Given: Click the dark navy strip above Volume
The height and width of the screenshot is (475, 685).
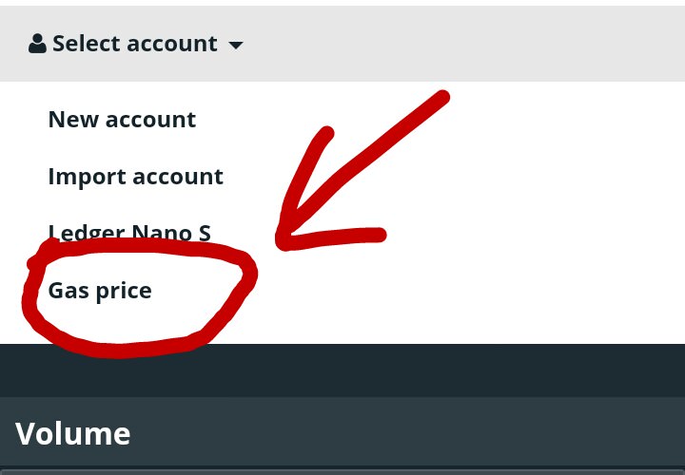Looking at the screenshot, I should (342, 370).
